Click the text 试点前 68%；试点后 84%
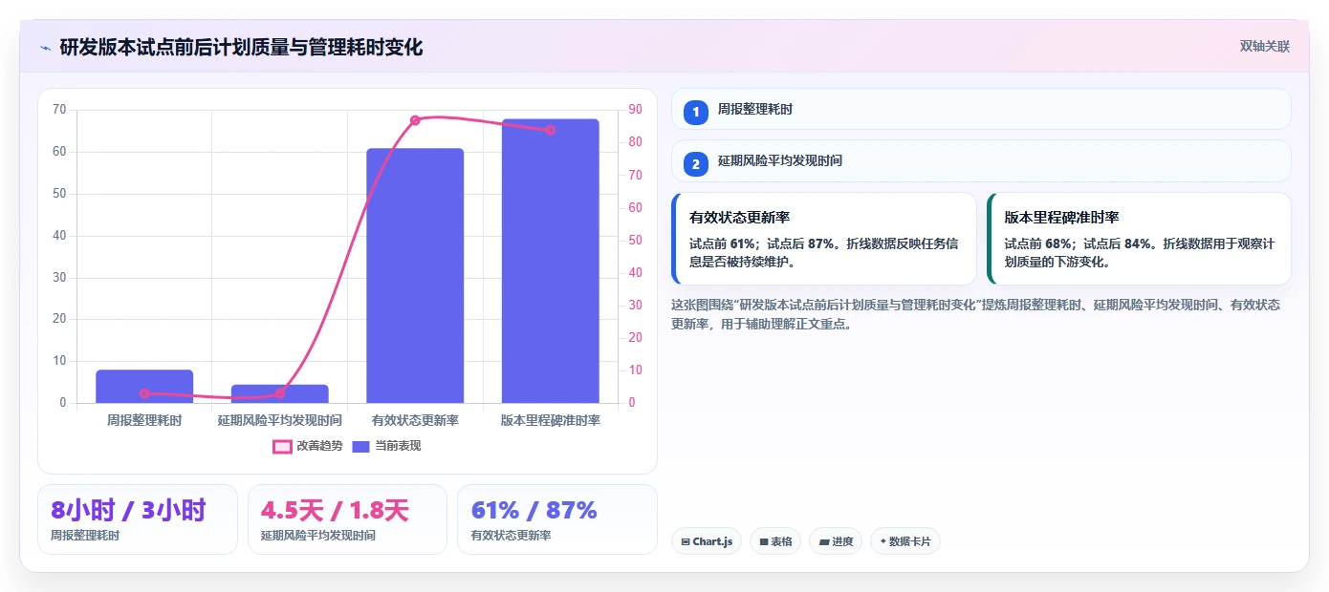1329x592 pixels. 1078,243
